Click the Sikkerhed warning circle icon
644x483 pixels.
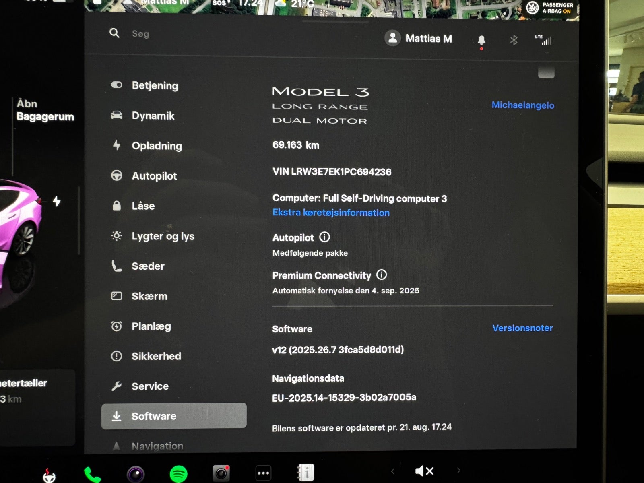[116, 356]
